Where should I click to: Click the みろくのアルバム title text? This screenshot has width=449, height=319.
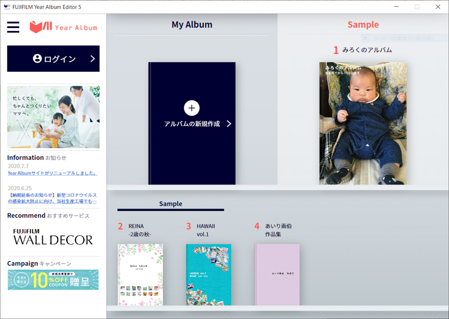tap(367, 50)
